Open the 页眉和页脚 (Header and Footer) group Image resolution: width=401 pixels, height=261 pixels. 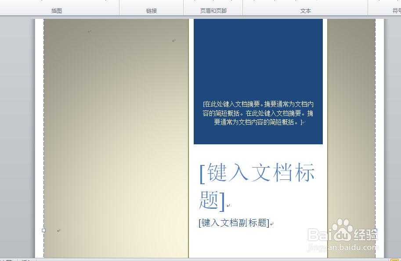[213, 10]
